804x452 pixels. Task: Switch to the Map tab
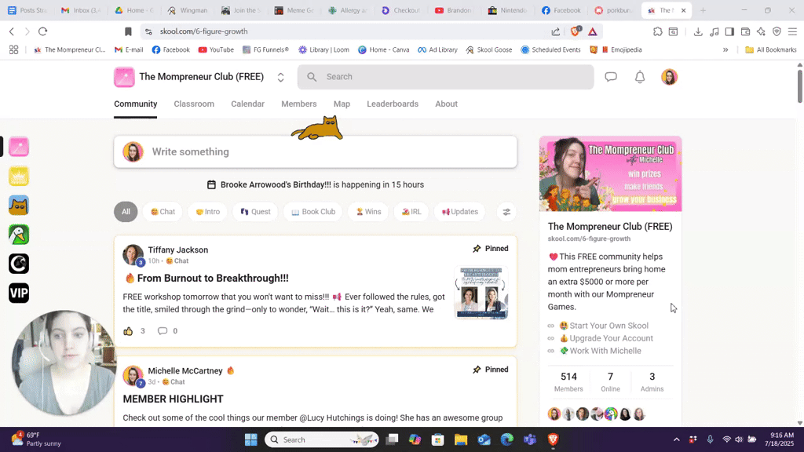tap(342, 104)
